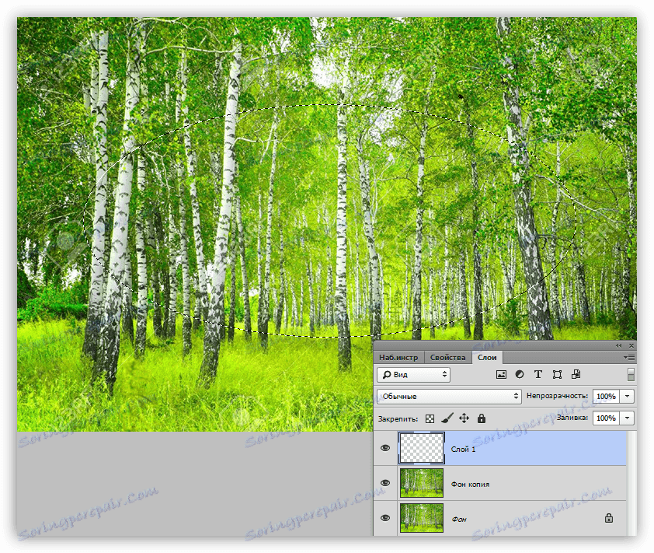The image size is (654, 553).
Task: Open the Заливка slider arrow
Action: (x=628, y=418)
